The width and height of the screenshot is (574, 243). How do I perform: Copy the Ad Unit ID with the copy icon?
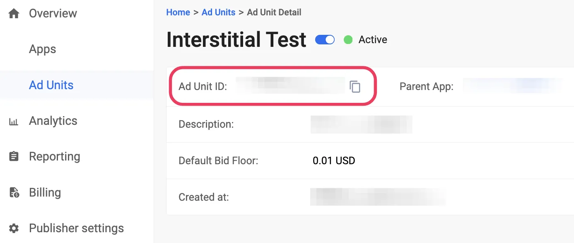click(355, 86)
